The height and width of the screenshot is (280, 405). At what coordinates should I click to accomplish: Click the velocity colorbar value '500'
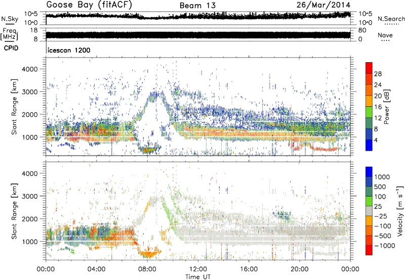(380, 187)
